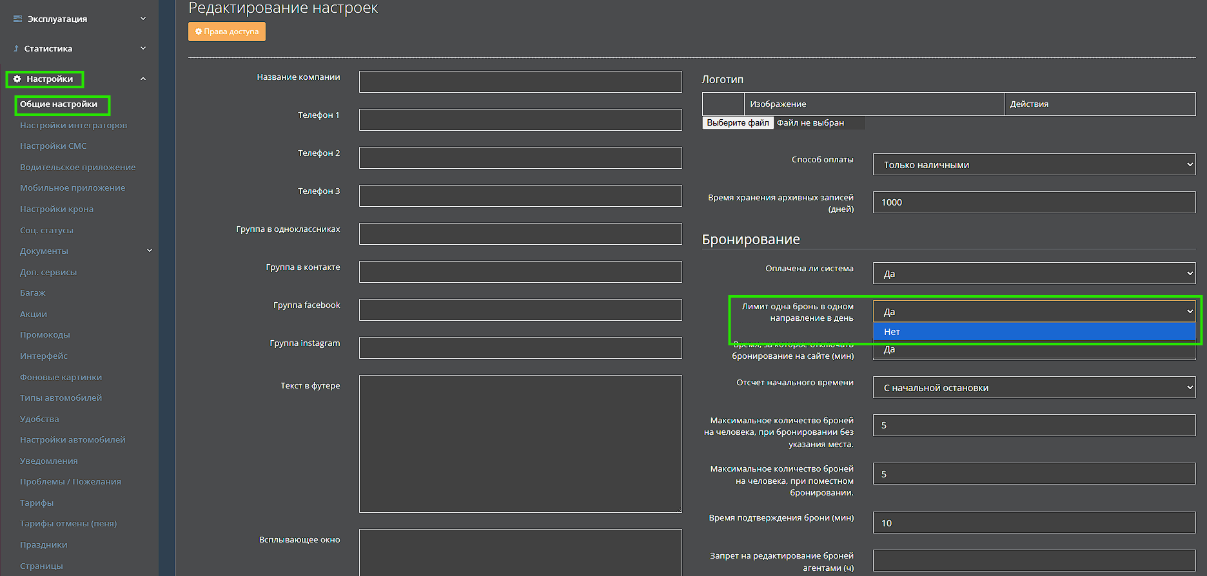Click the Текст в футере textarea
This screenshot has height=576, width=1207.
tap(520, 443)
